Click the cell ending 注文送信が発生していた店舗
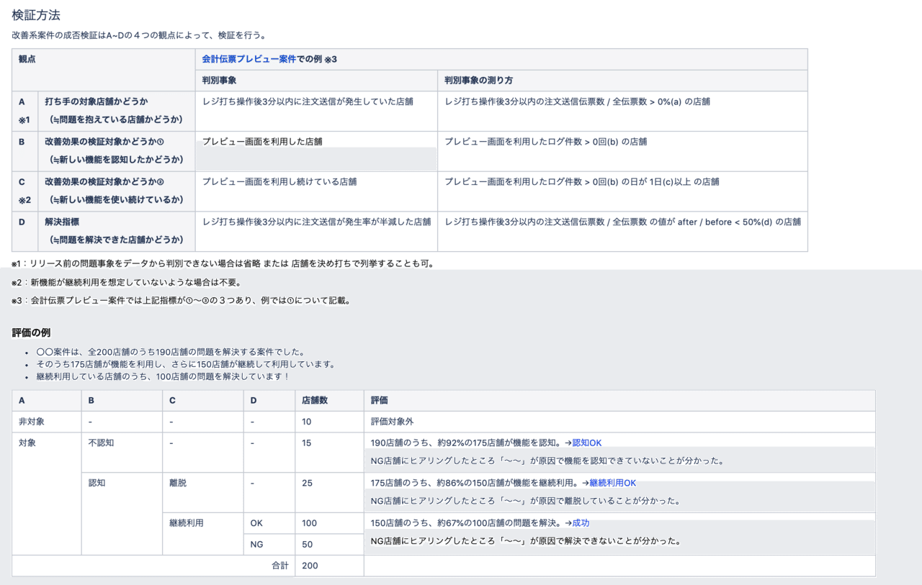922x585 pixels. pos(316,112)
